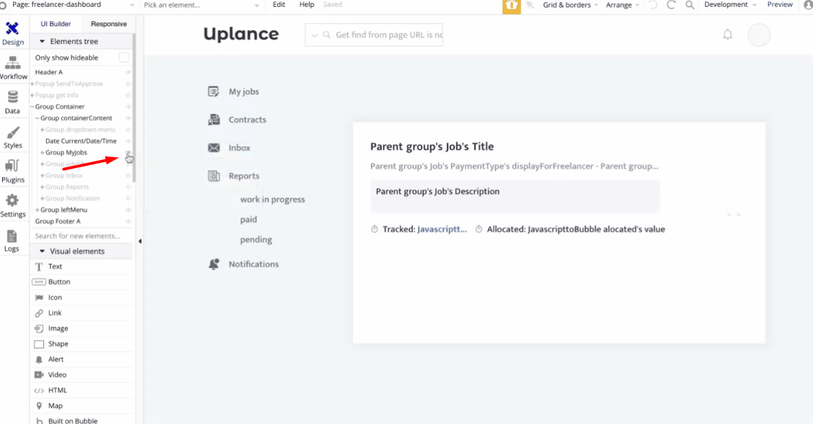The image size is (813, 424).
Task: Open the Edit menu
Action: (279, 5)
